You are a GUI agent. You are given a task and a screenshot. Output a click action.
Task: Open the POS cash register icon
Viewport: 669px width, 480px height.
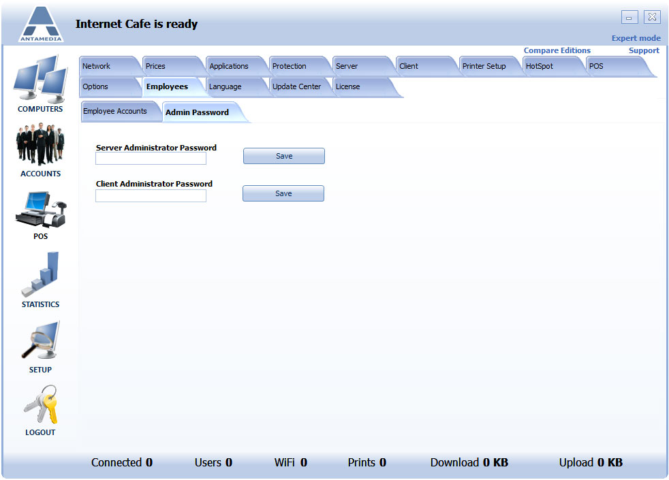41,210
